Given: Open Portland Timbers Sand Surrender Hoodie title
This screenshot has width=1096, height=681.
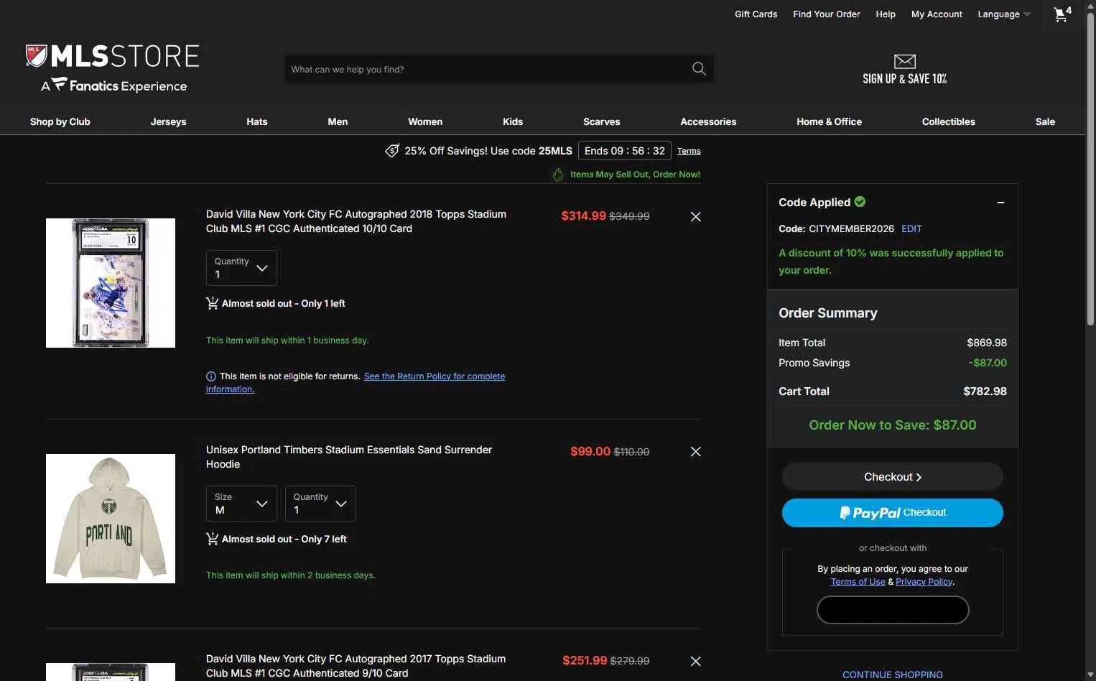Looking at the screenshot, I should coord(349,457).
